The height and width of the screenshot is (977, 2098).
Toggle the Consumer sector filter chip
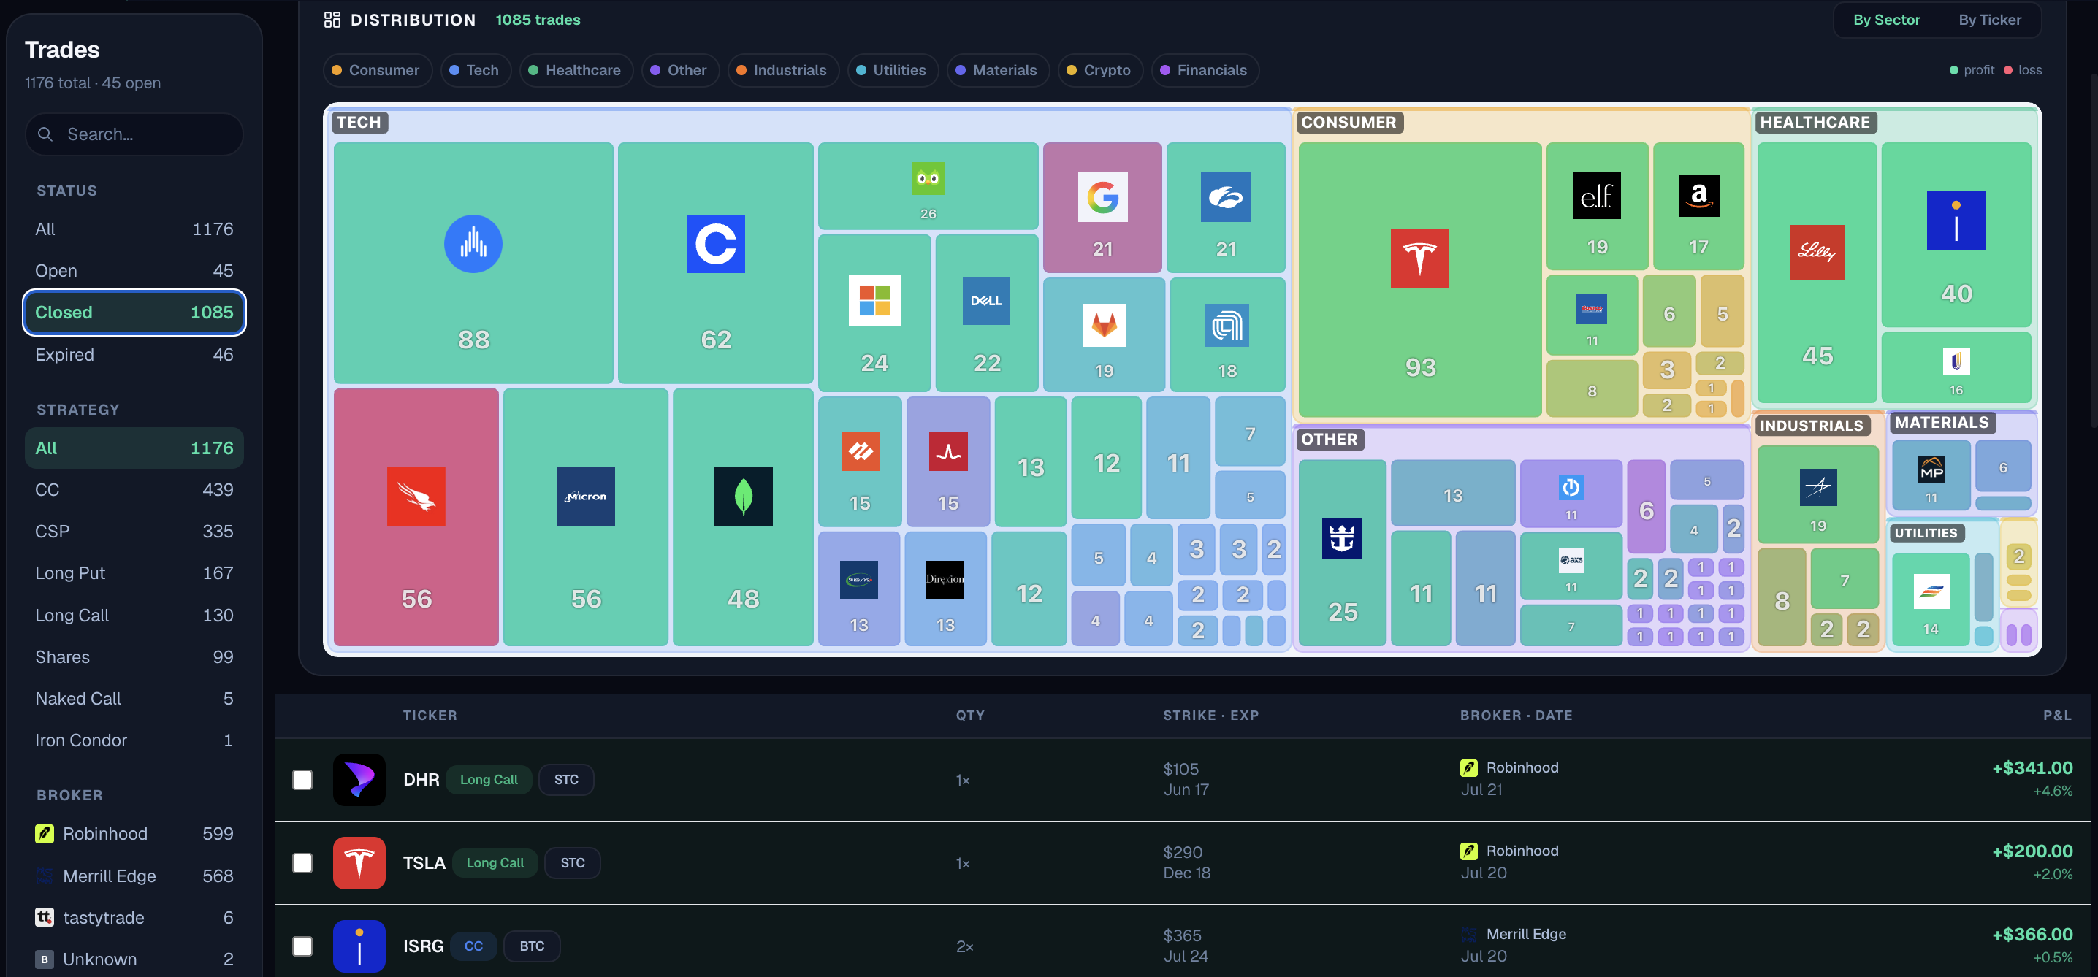tap(377, 70)
